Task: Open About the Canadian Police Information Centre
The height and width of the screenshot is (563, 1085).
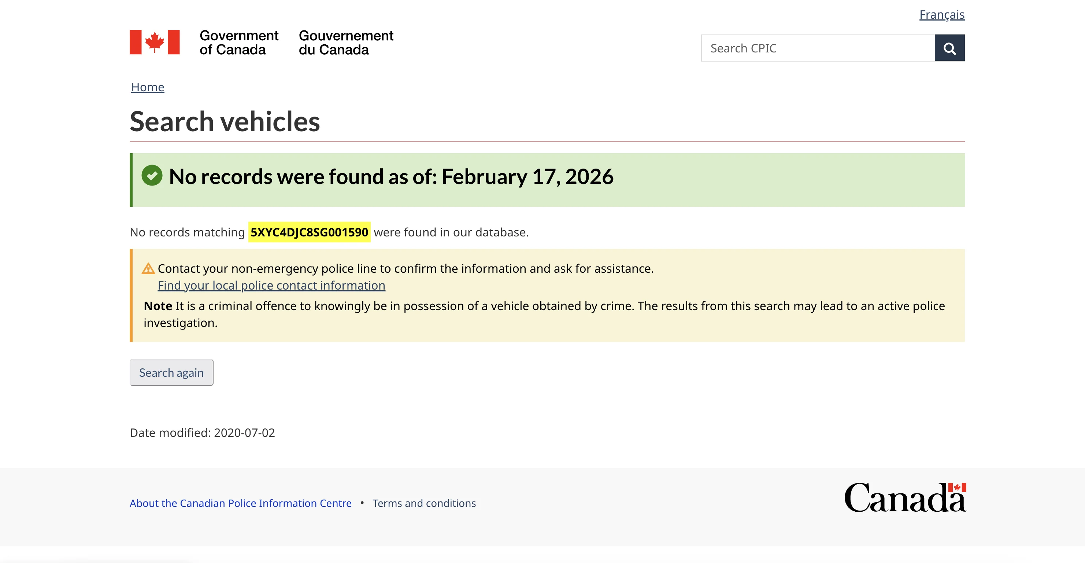Action: [240, 503]
